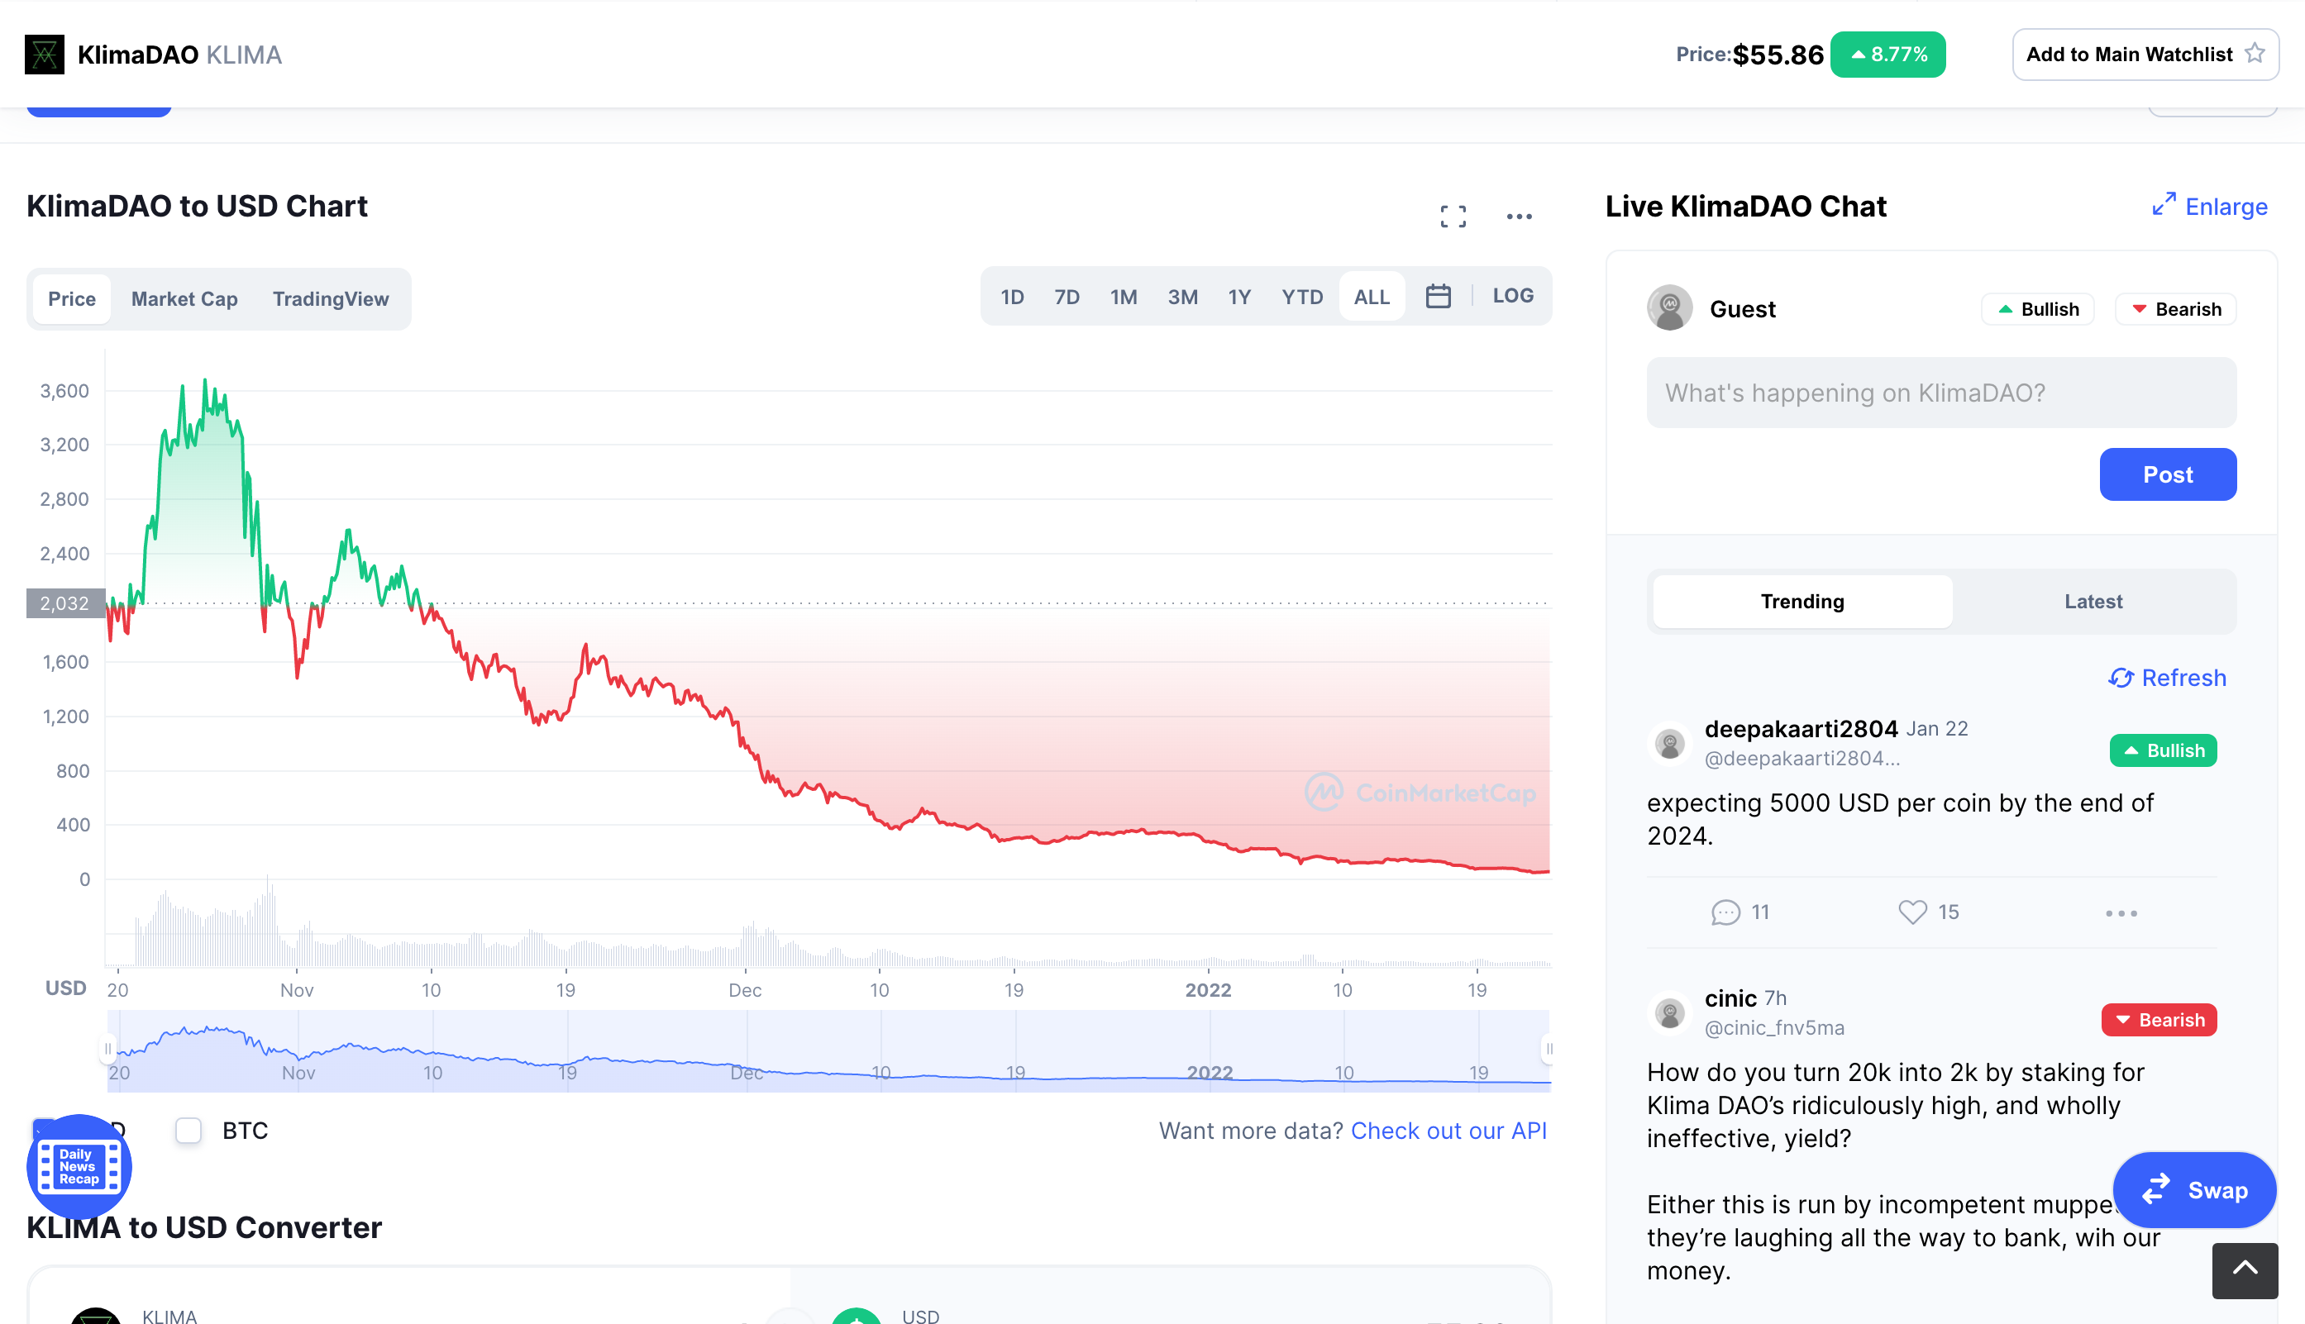Select the 1D time range

coord(1013,297)
